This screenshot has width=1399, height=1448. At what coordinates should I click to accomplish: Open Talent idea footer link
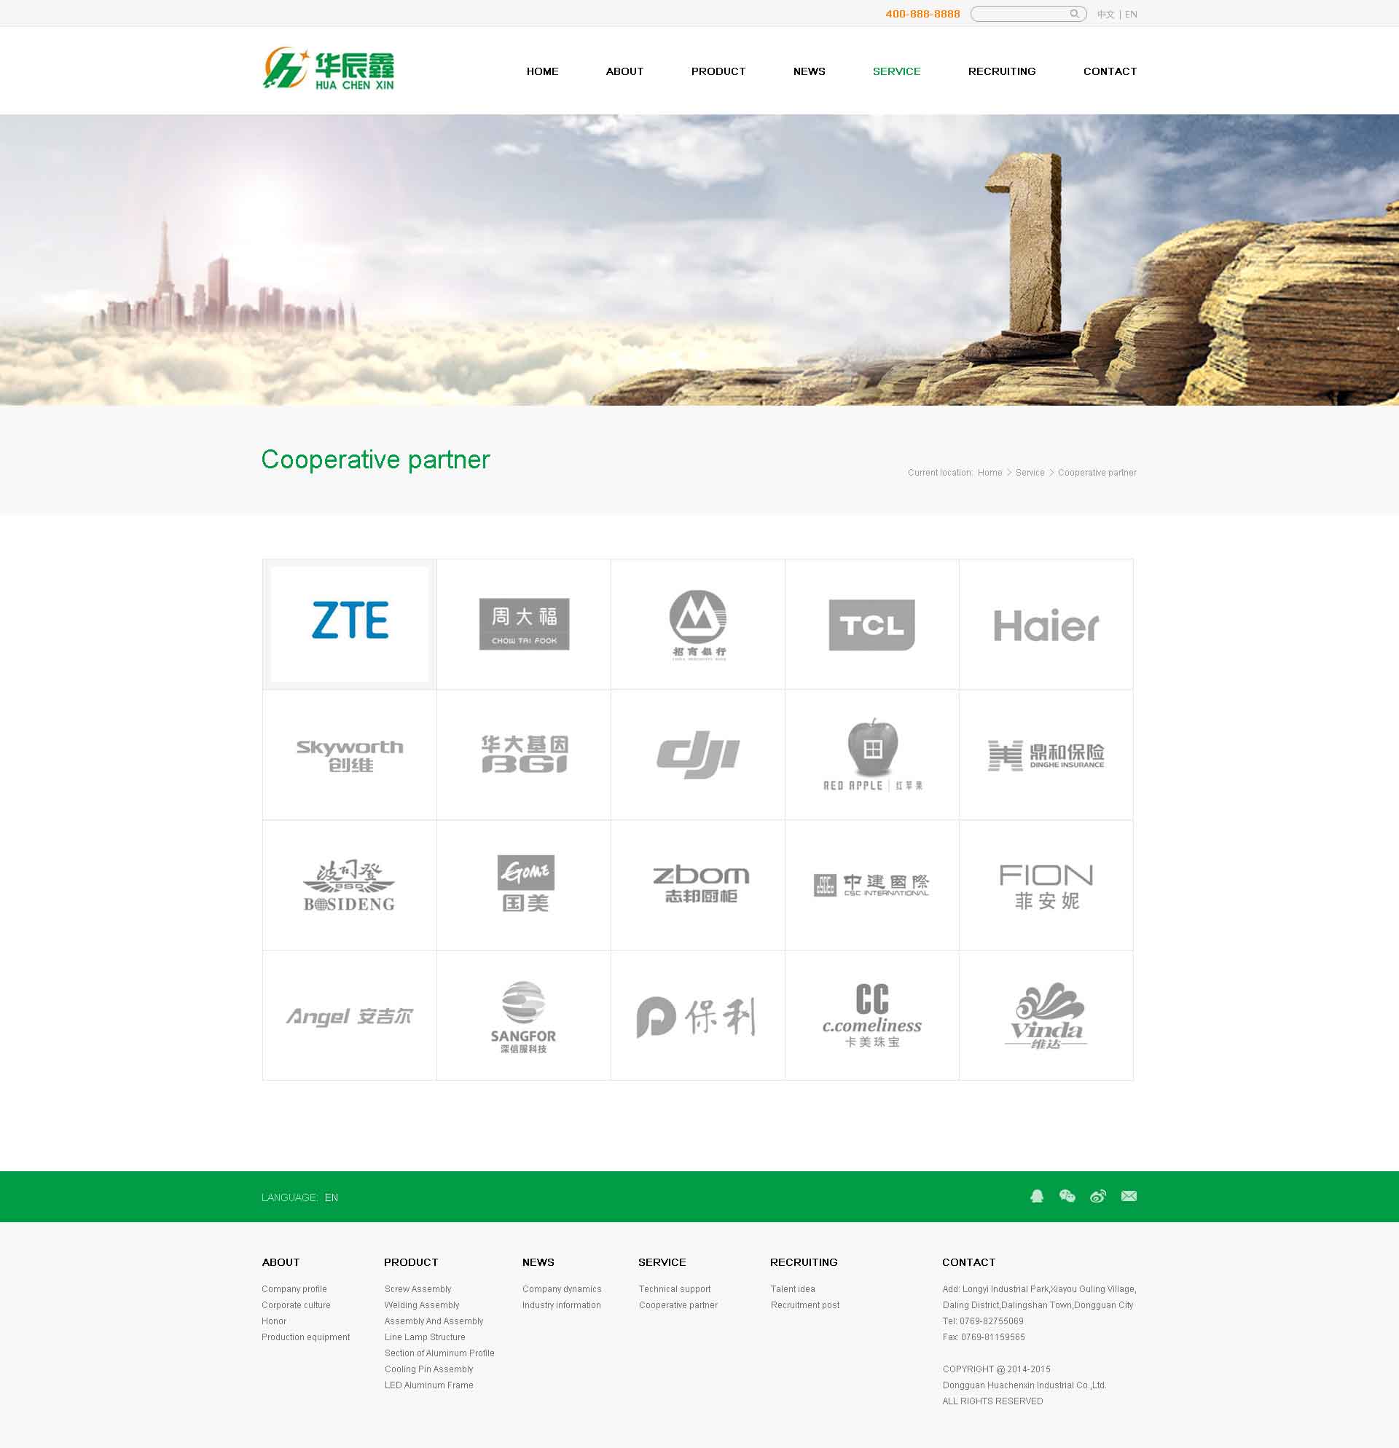(x=793, y=1289)
